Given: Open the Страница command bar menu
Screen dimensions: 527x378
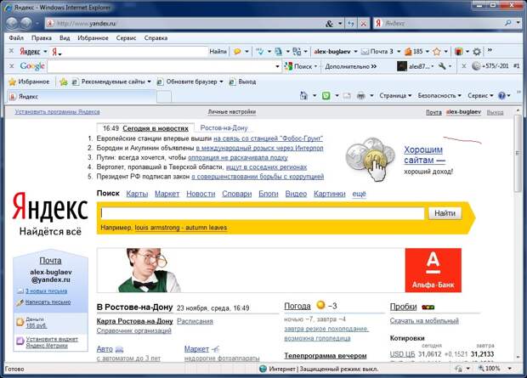Looking at the screenshot, I should (395, 96).
